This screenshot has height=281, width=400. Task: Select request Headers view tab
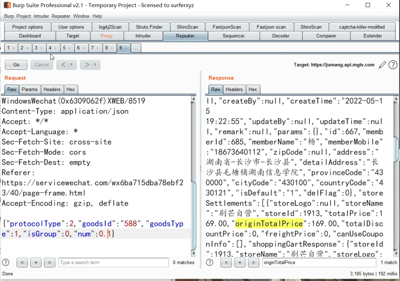[x=52, y=89]
